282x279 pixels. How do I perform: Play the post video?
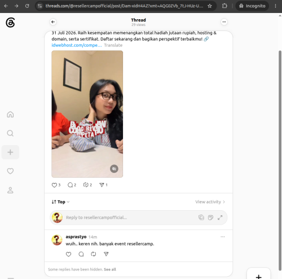coord(87,114)
